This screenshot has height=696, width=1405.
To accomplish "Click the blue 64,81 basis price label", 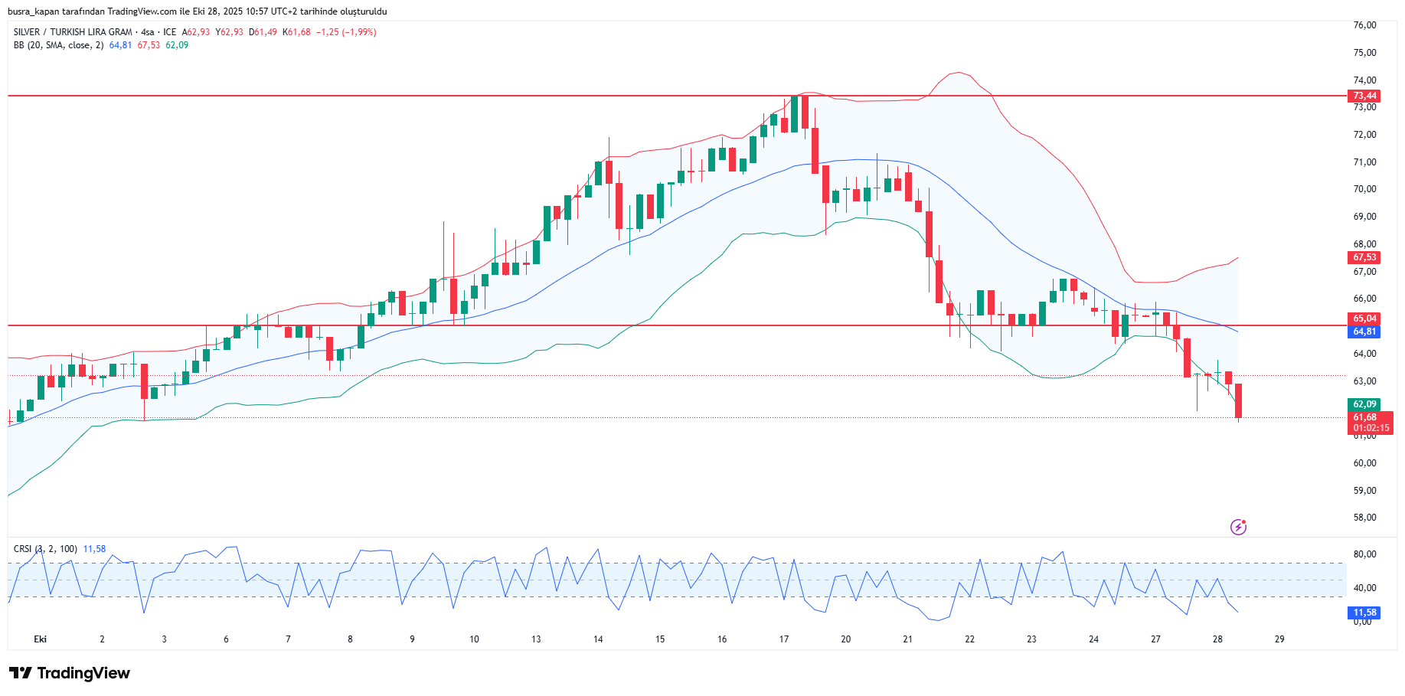I will tap(1364, 332).
